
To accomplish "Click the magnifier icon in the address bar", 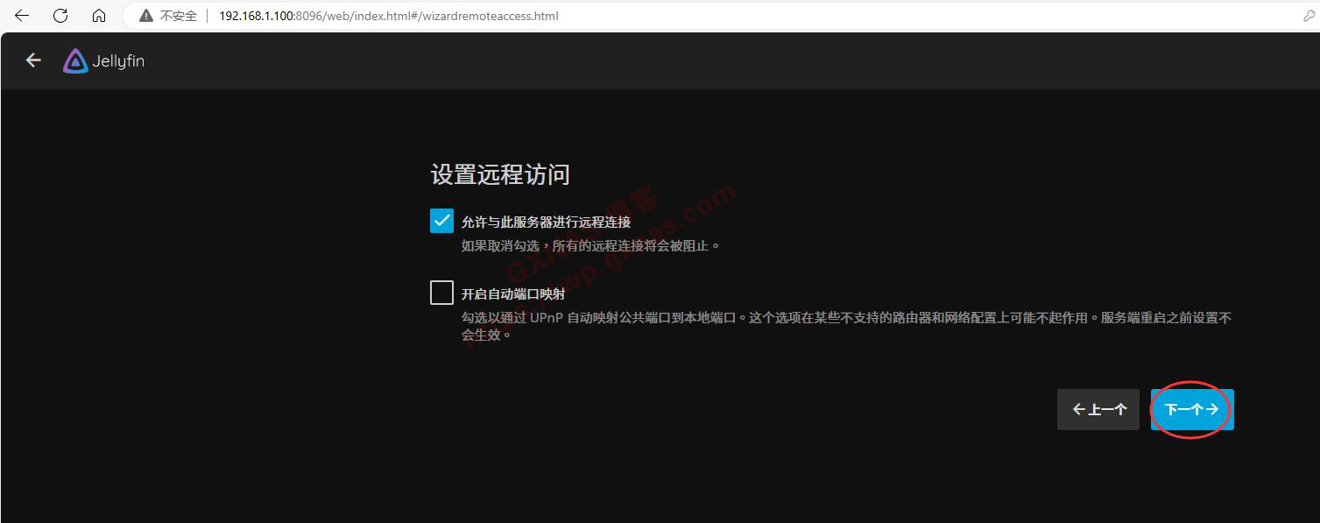I will [1309, 16].
